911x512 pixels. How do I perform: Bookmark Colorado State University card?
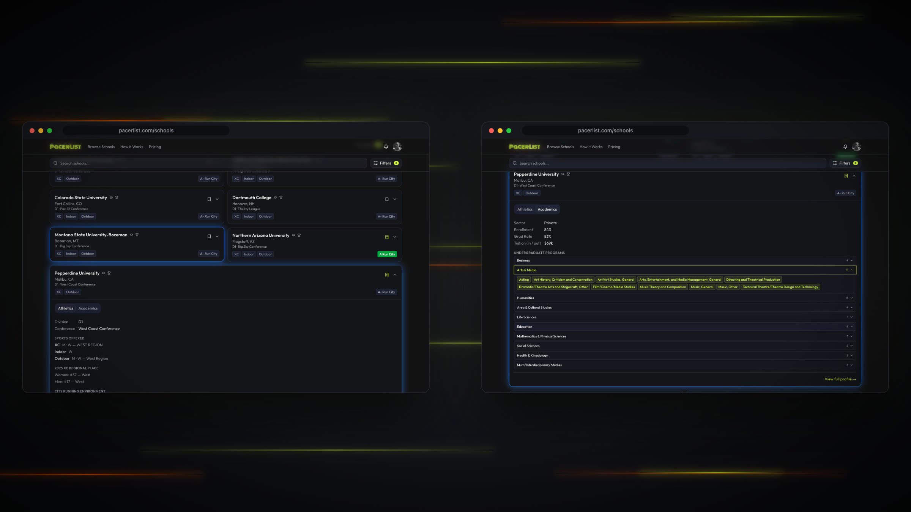[x=209, y=199]
